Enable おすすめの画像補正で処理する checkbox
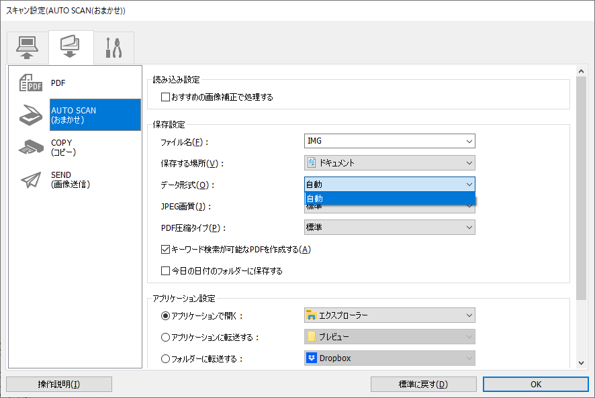595x398 pixels. pyautogui.click(x=165, y=97)
